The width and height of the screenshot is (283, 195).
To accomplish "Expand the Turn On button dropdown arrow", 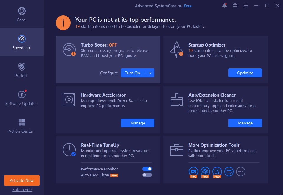I will (150, 73).
